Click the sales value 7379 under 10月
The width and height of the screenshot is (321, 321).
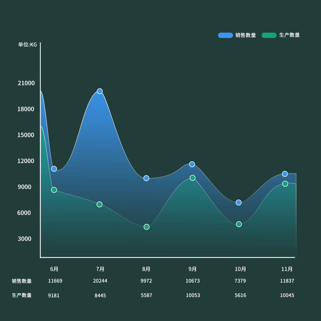(240, 281)
